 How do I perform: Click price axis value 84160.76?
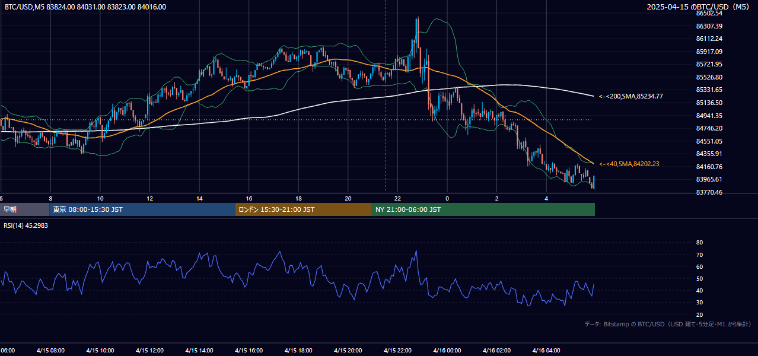tap(709, 167)
